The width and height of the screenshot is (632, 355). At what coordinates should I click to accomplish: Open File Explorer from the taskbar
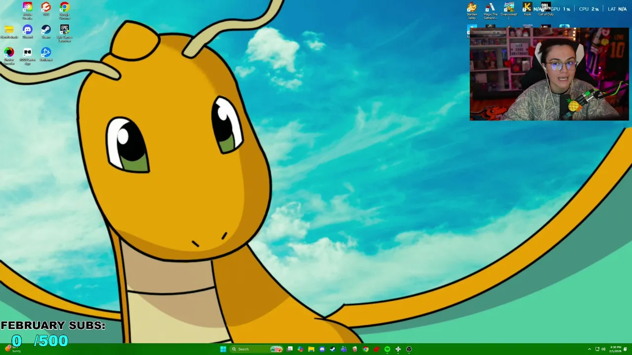click(x=311, y=349)
